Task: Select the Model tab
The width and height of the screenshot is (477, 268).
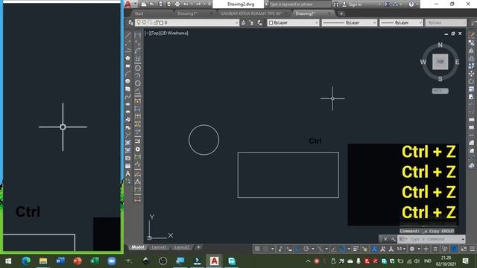Action: pos(137,247)
